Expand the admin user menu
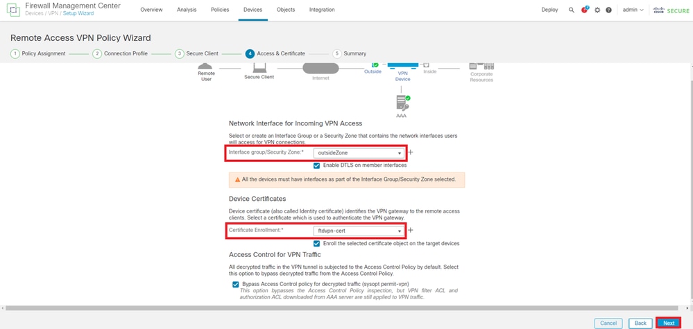The image size is (693, 329). point(633,10)
